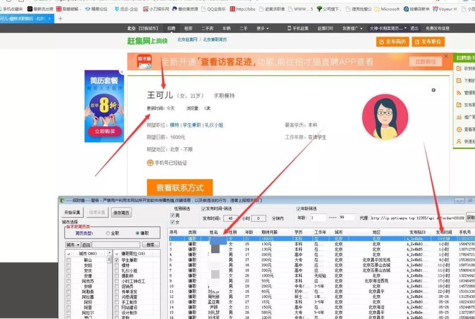
Task: Expand the 更多 menu in top navigation
Action: (263, 29)
